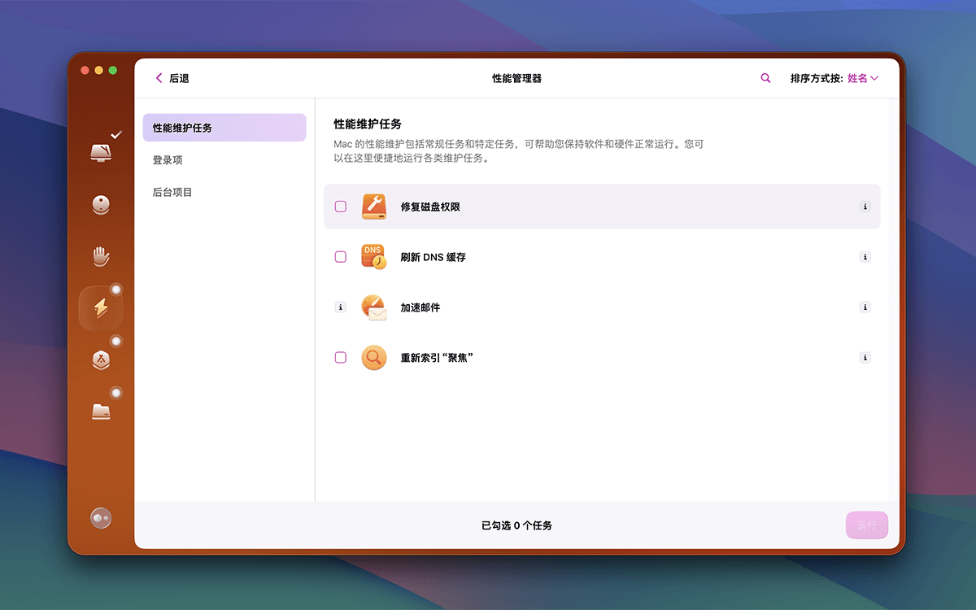976x610 pixels.
Task: Select 性能维护任务 in the left list
Action: pos(224,128)
